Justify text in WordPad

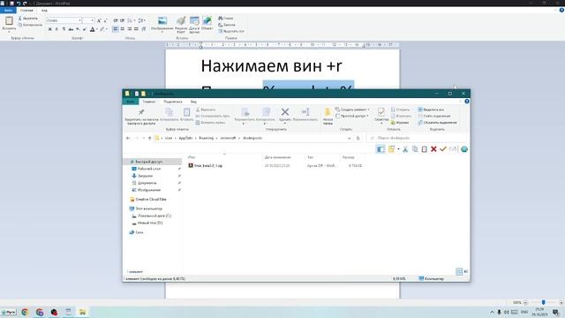click(x=136, y=29)
